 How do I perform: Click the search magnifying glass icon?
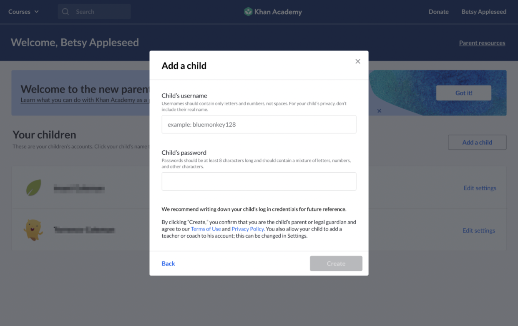point(65,12)
